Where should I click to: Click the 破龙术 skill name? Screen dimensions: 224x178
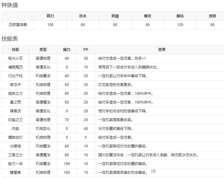(x=15, y=85)
